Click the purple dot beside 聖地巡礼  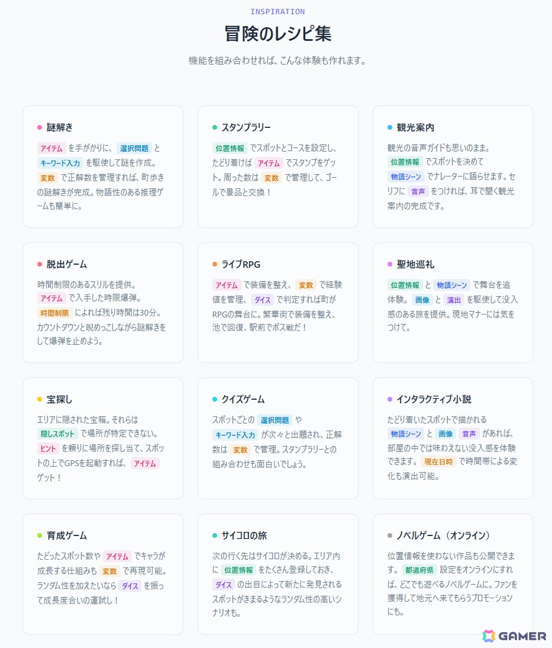tap(390, 264)
